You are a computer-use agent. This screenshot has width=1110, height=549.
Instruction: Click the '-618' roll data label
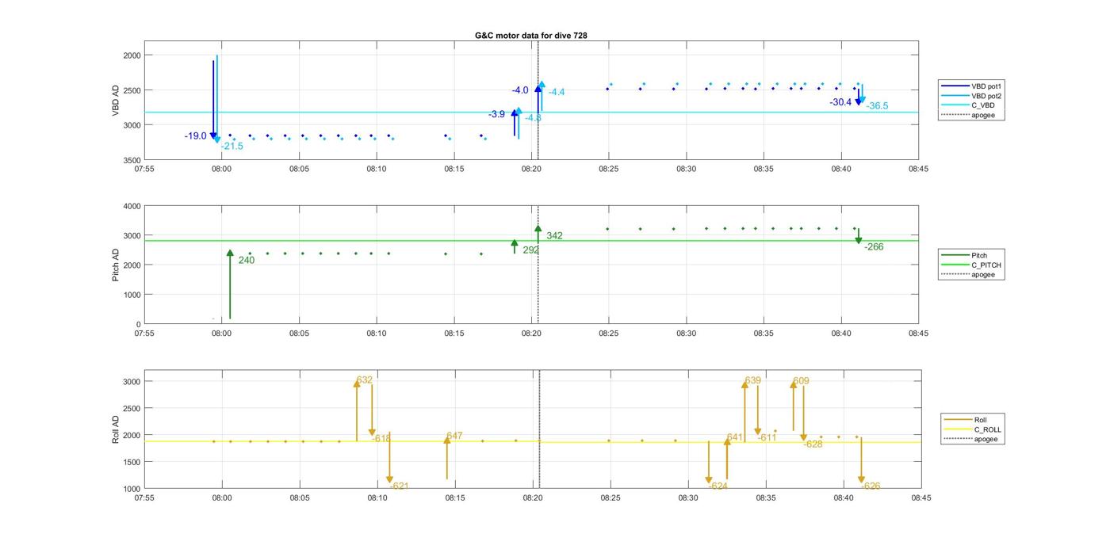382,438
